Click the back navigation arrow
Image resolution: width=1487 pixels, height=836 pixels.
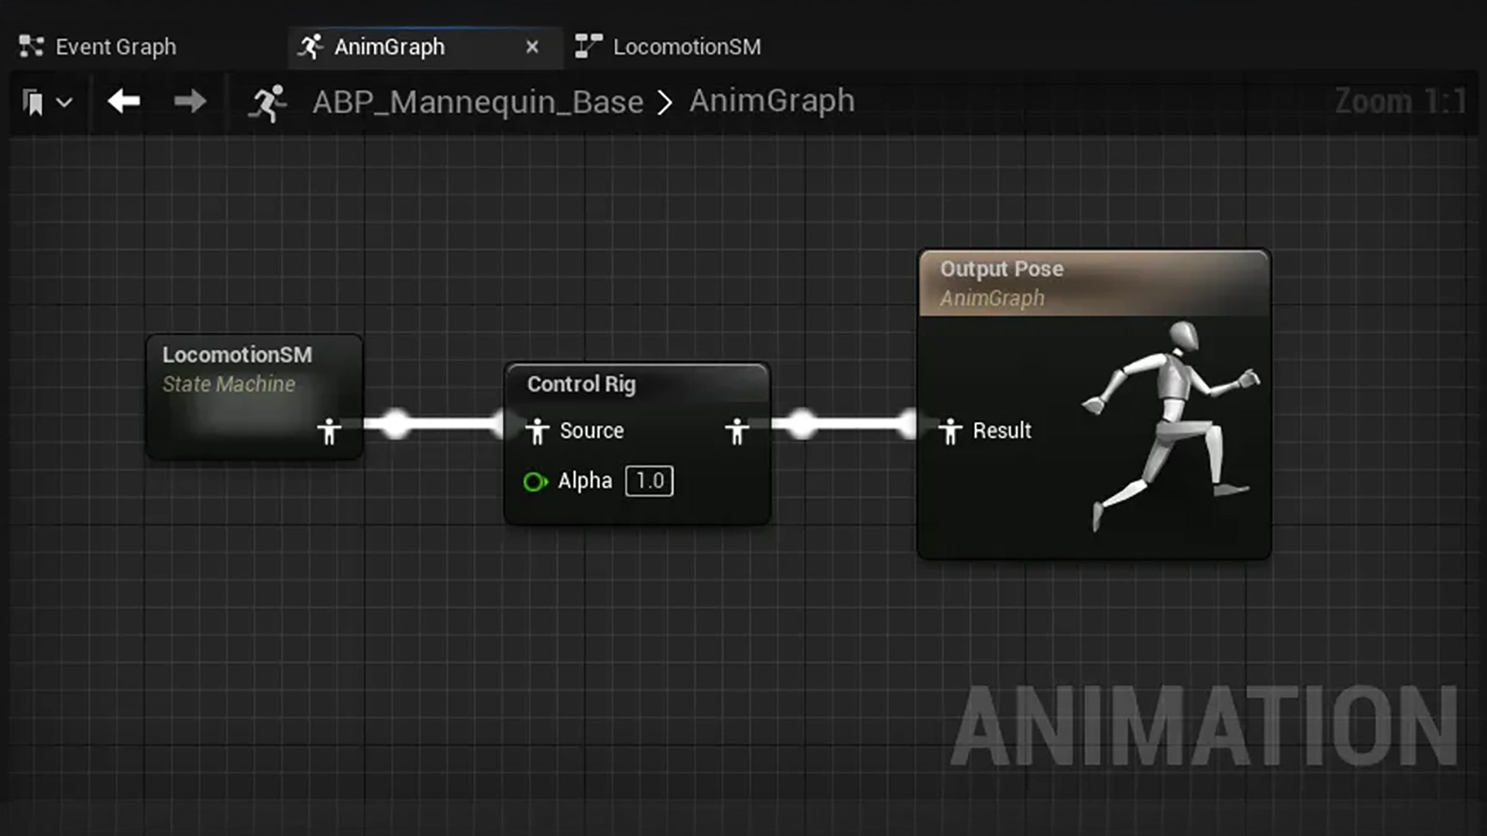pos(124,101)
